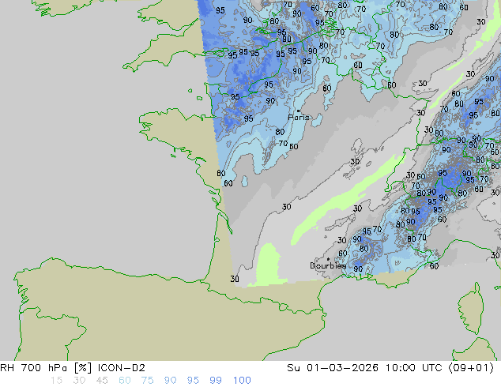501x387 pixels.
Task: Click the "Su 01-03-2026 10:00 UTC" timestamp
Action: [364, 368]
